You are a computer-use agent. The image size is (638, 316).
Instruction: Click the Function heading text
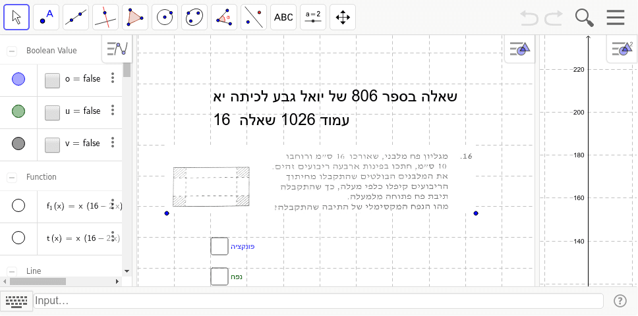[x=41, y=177]
